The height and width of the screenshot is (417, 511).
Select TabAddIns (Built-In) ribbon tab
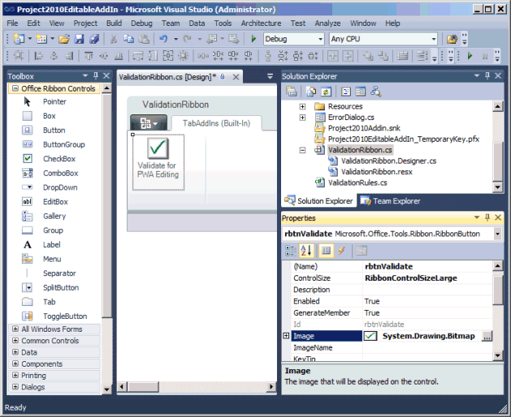216,123
